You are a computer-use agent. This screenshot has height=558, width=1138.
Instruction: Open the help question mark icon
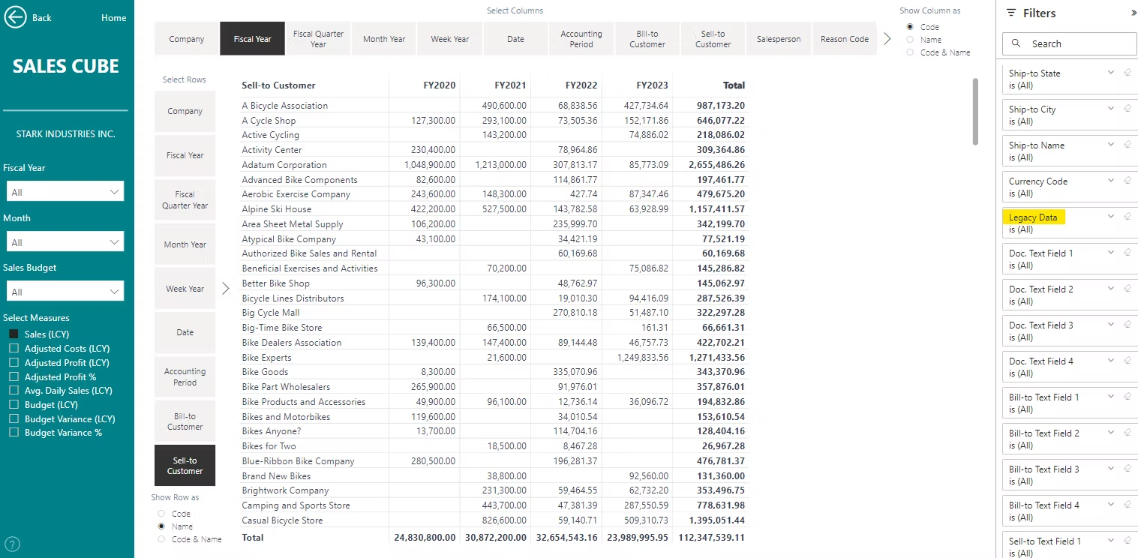click(x=12, y=544)
